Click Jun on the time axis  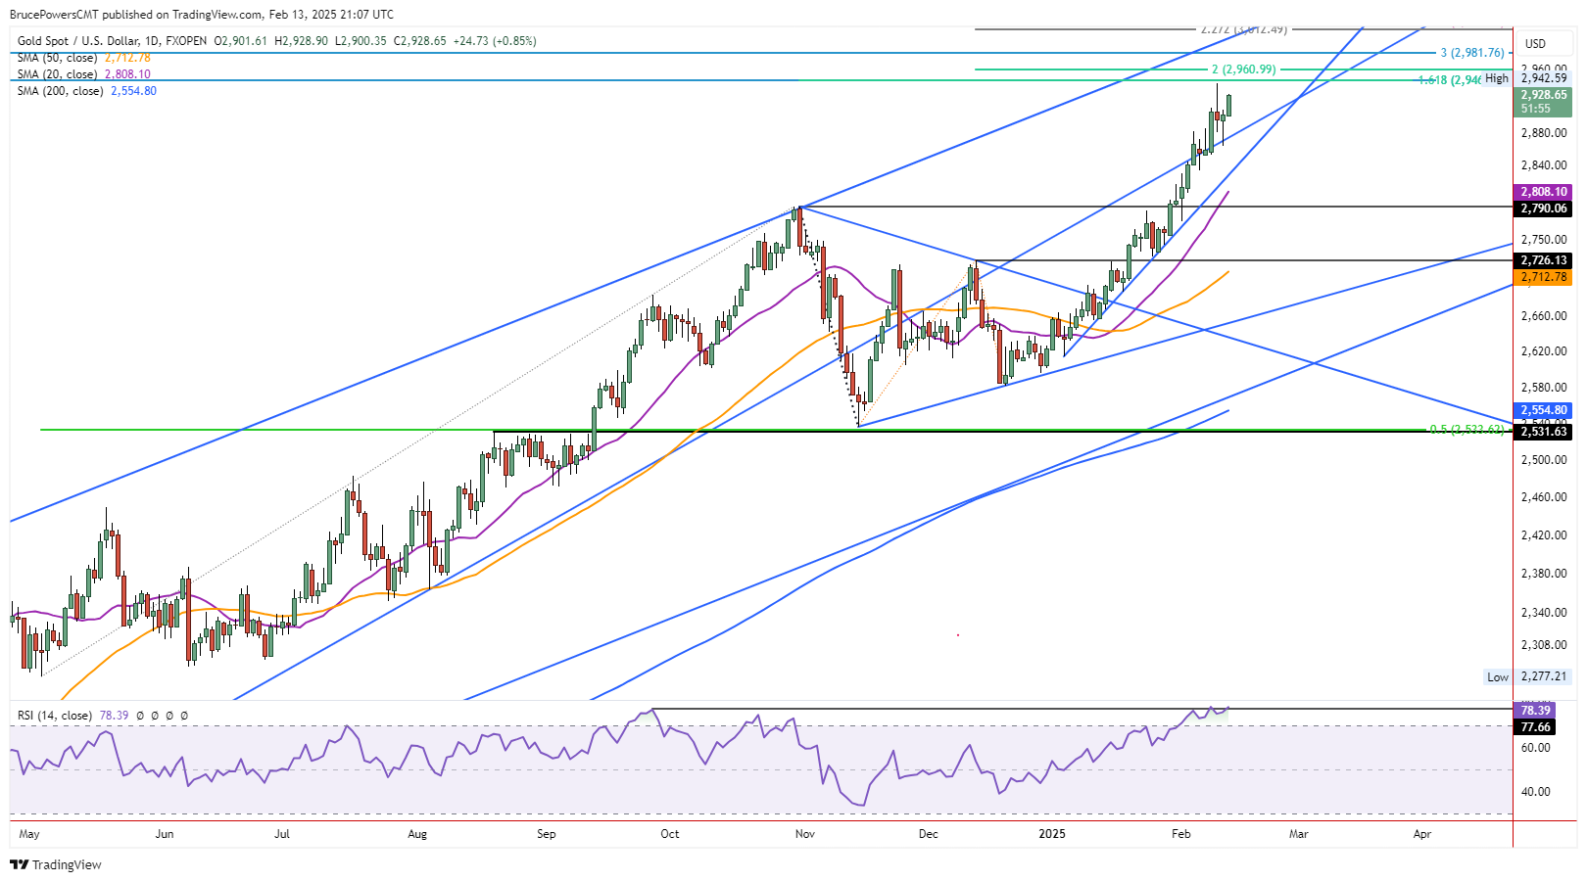165,834
